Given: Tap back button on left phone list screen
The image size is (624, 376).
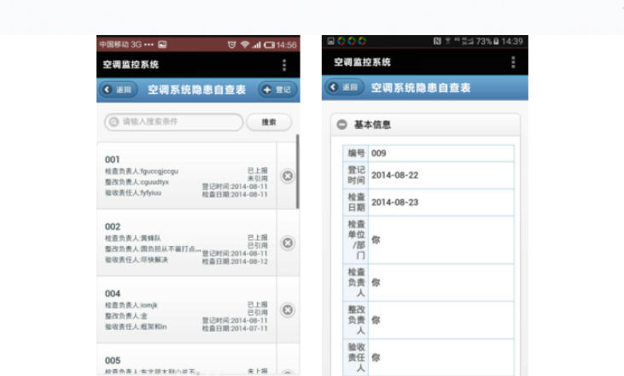Looking at the screenshot, I should pos(118,90).
